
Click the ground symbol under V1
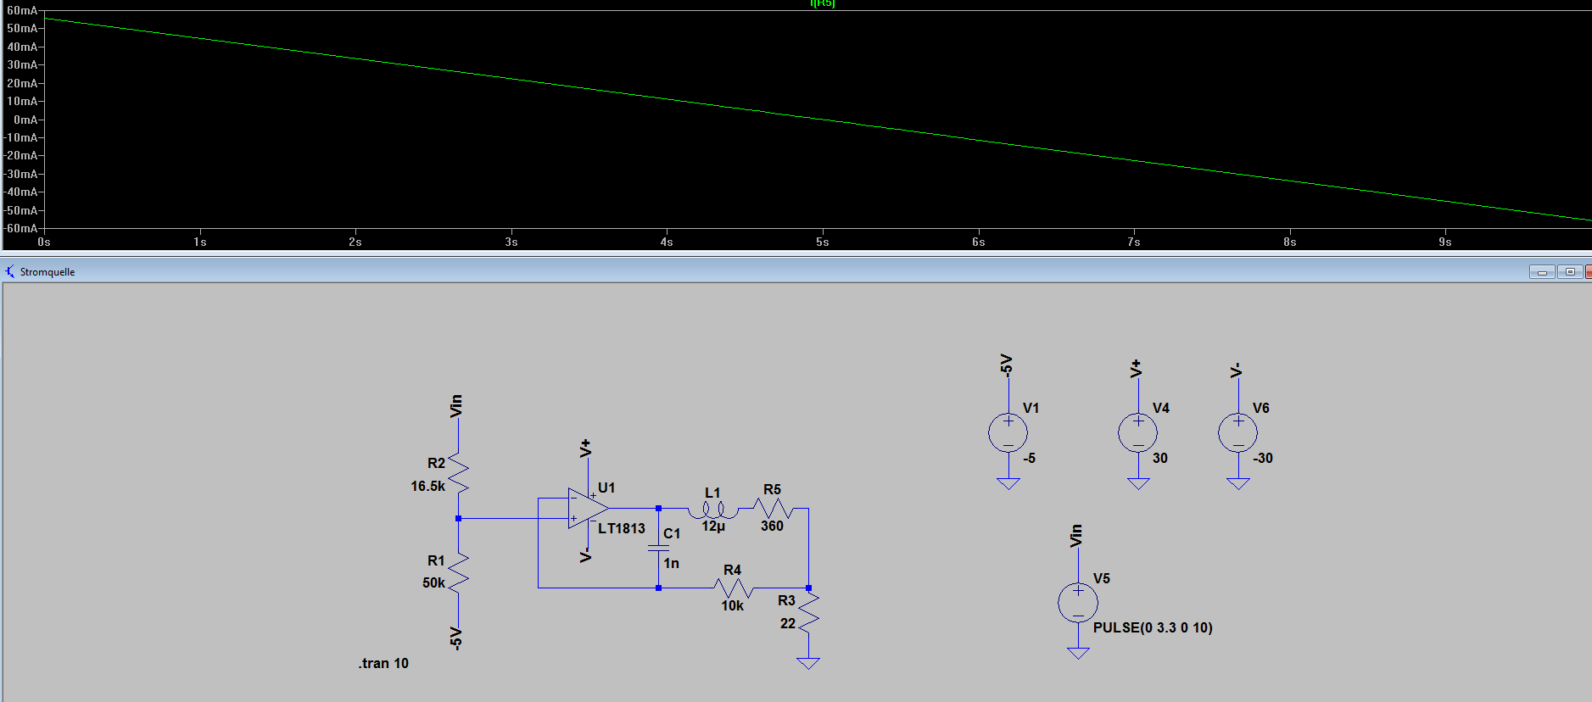click(x=1008, y=483)
